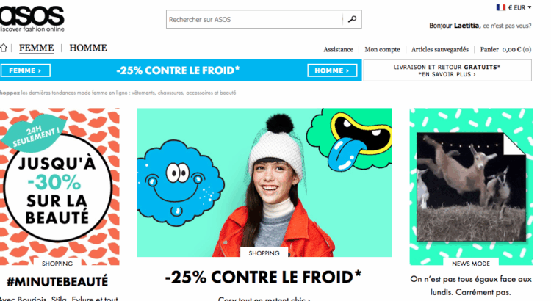Go to the home house icon
Viewport: 551px width, 301px height.
point(3,48)
